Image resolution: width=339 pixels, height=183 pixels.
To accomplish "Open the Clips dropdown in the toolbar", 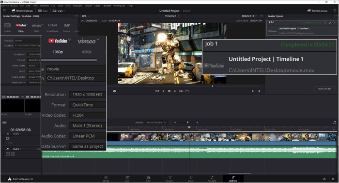I will [59, 11].
